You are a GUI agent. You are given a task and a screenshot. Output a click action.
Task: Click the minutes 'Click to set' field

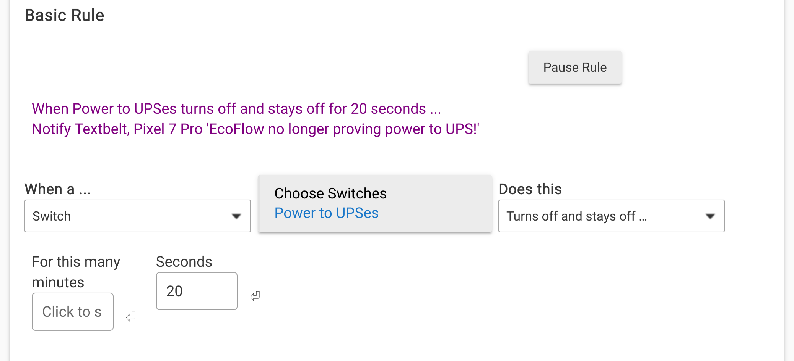click(x=73, y=312)
